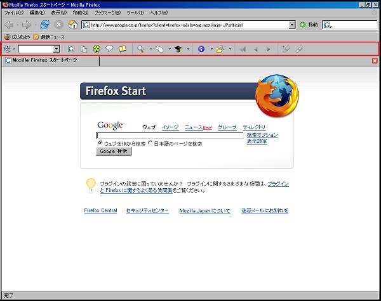
Task: Select 日本語のページを検索 radio button
Action: click(150, 144)
